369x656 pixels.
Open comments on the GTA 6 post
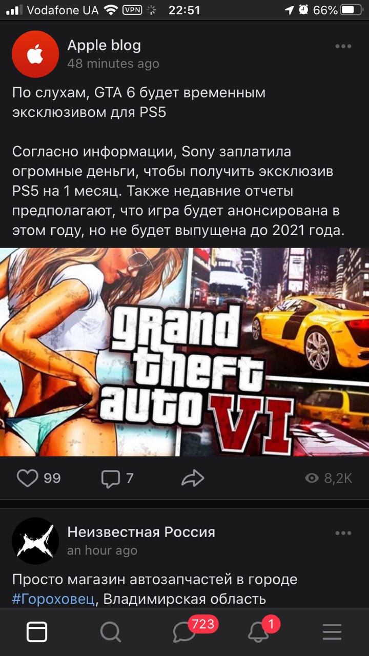(110, 479)
